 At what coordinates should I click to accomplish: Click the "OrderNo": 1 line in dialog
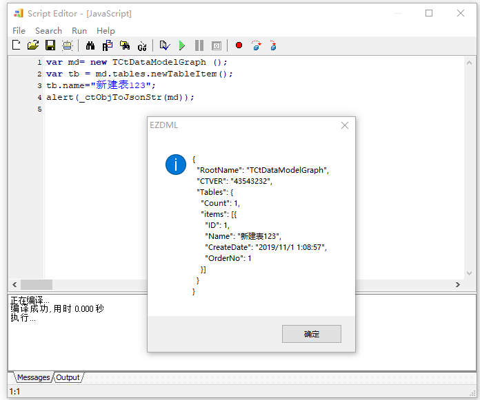tap(228, 258)
